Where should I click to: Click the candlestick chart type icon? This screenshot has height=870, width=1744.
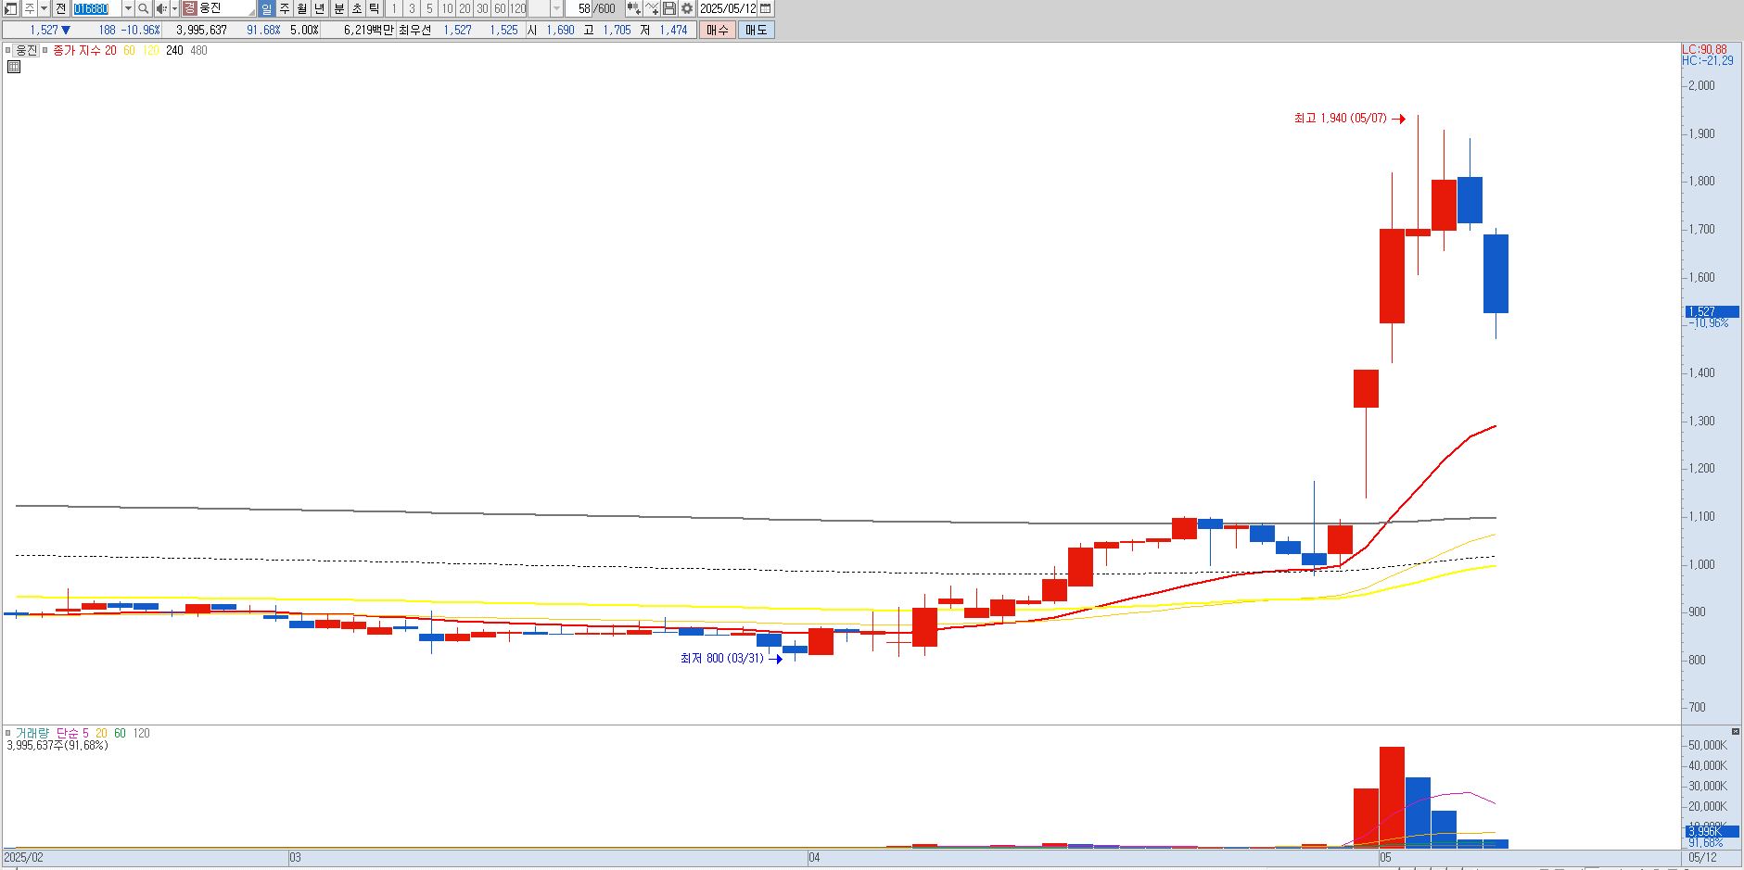[x=634, y=8]
